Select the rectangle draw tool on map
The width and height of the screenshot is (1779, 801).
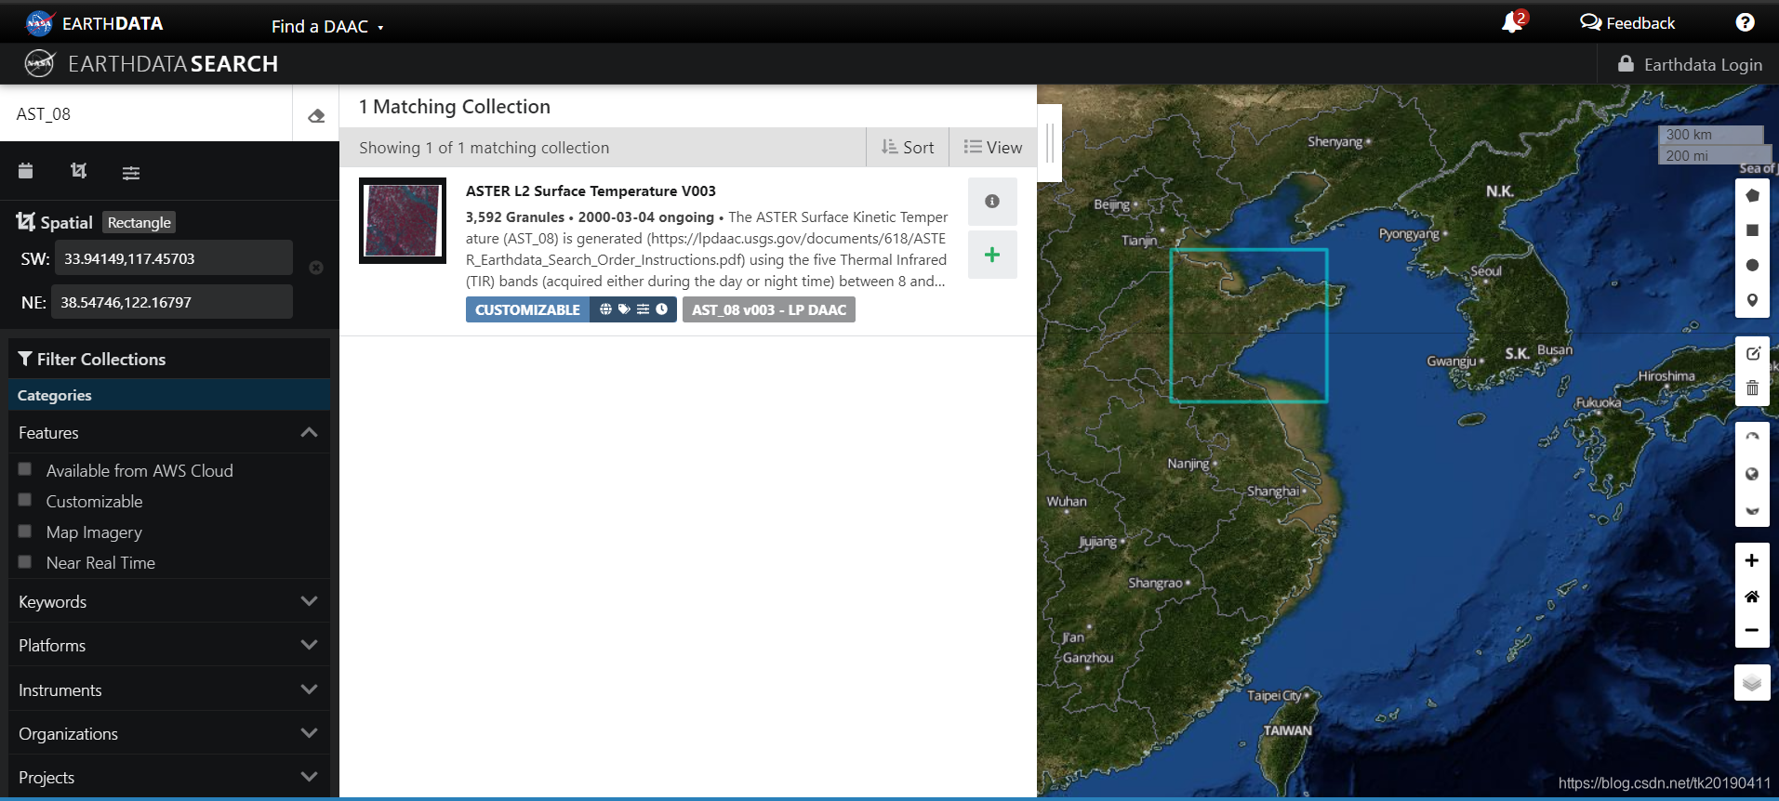[1752, 230]
